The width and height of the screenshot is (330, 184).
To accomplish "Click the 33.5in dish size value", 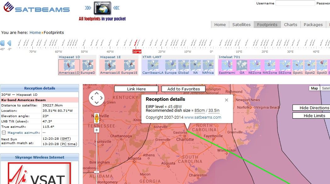I will click(x=214, y=111).
